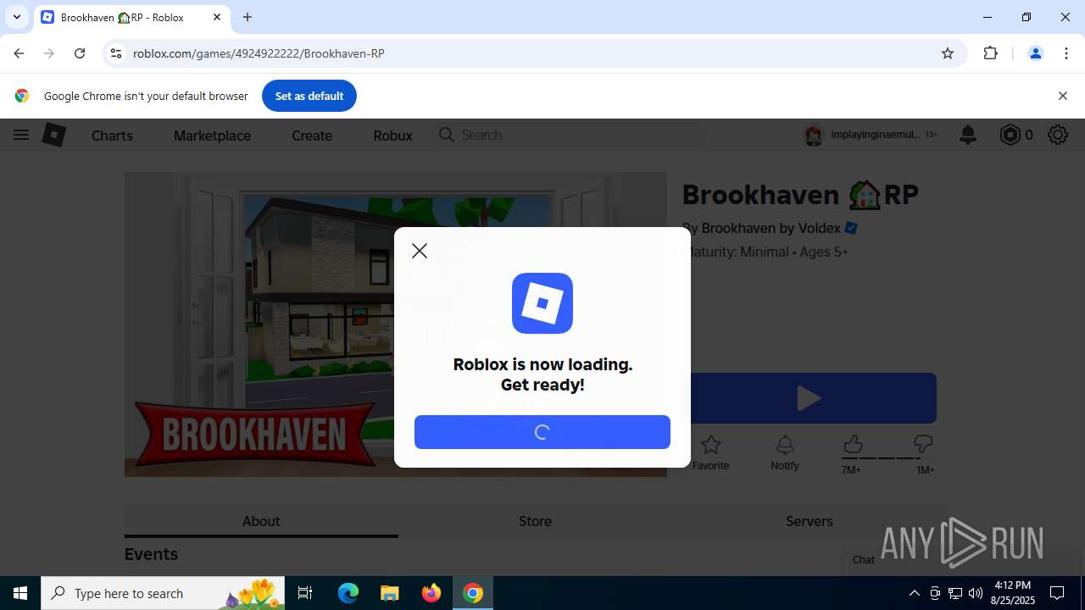The width and height of the screenshot is (1085, 610).
Task: Open the Charts page
Action: tap(112, 136)
